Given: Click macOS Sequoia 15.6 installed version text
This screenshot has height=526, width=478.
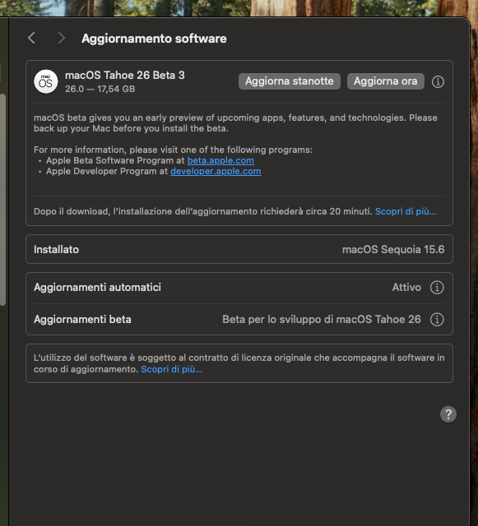Looking at the screenshot, I should [393, 250].
